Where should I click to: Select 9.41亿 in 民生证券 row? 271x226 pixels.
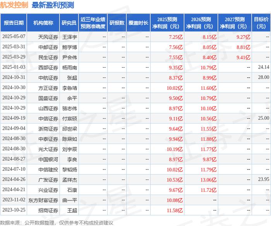(244, 57)
